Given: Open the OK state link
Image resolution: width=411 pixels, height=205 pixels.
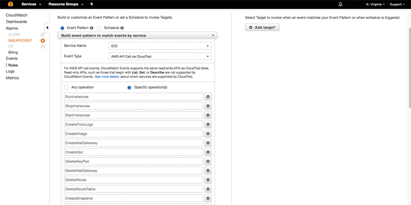Looking at the screenshot, I should tap(11, 46).
